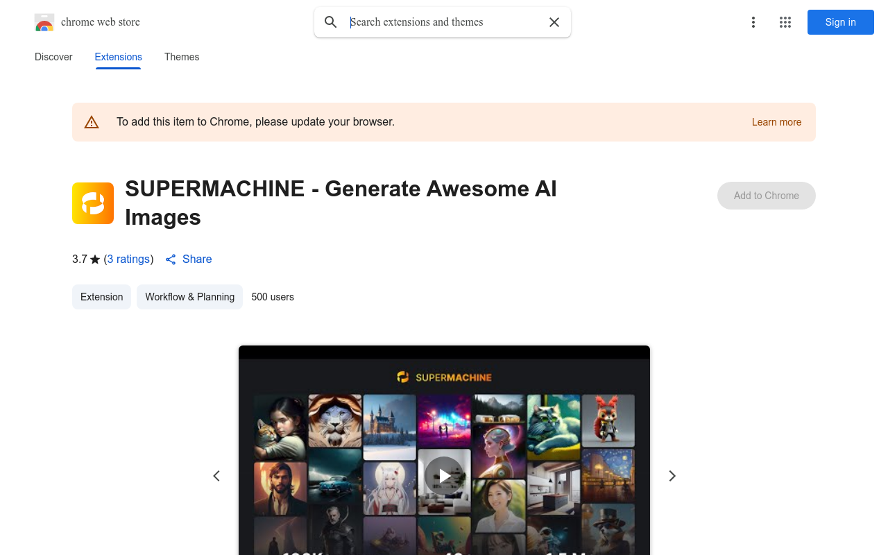Click the Sign in button
Viewport: 888px width, 555px height.
coord(840,22)
